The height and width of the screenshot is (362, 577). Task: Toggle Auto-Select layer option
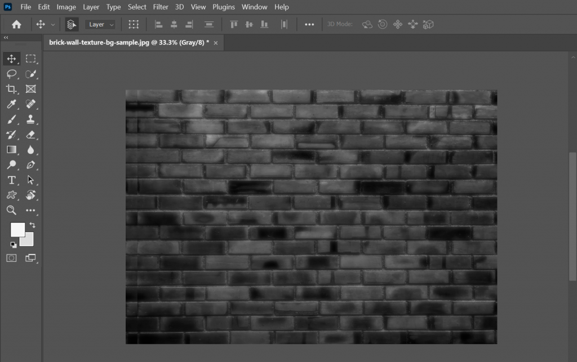72,24
